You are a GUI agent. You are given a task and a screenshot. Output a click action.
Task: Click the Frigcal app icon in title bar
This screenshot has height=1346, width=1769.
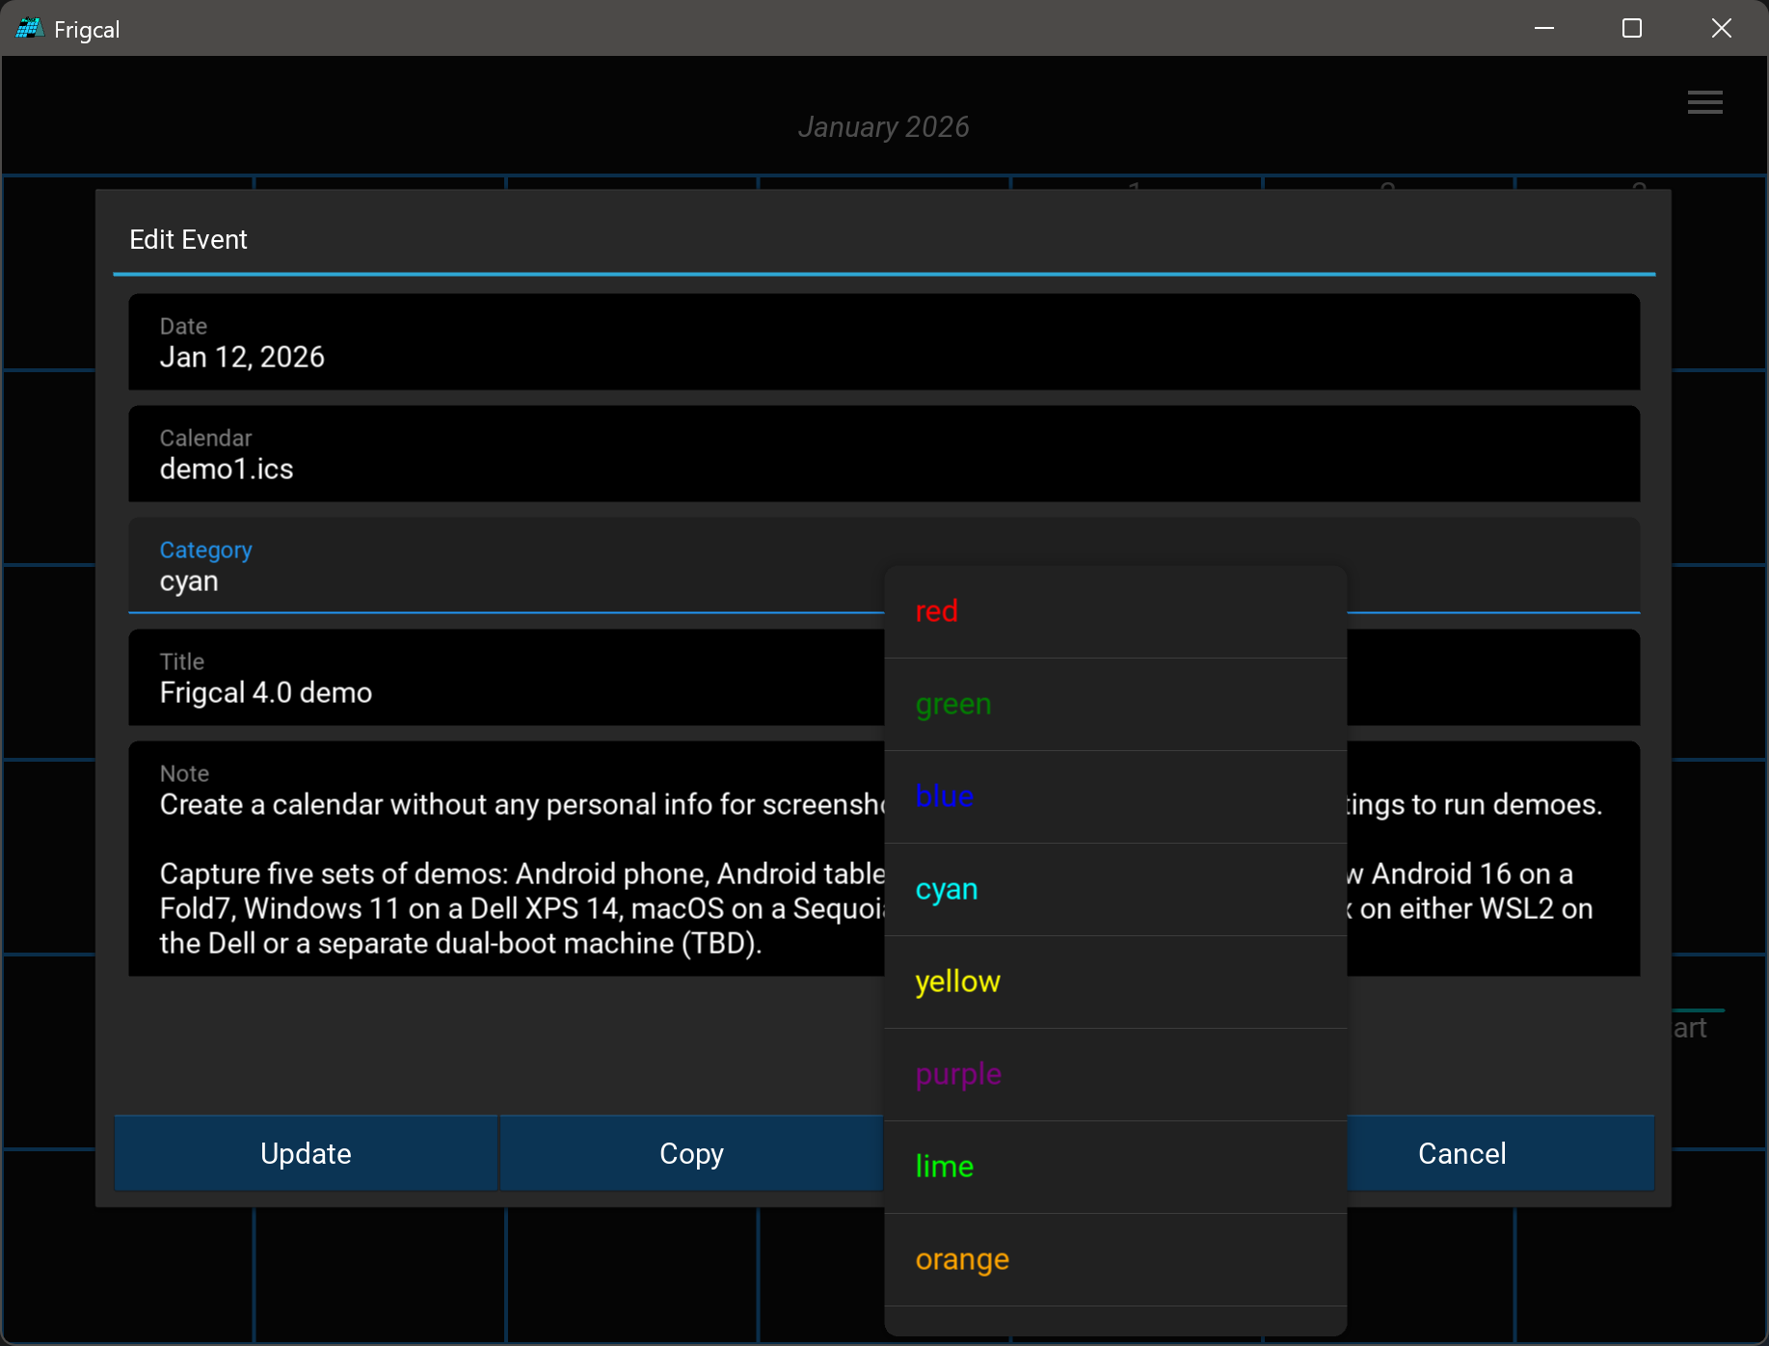(x=29, y=29)
